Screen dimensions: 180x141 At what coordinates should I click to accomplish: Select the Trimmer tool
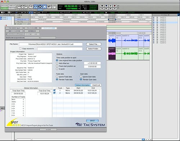[36, 6]
